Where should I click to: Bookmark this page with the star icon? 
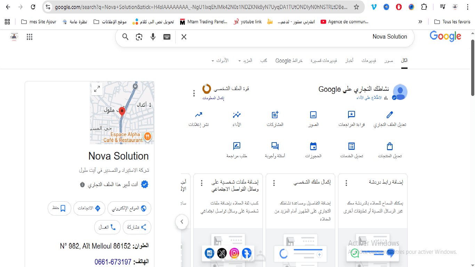[356, 7]
